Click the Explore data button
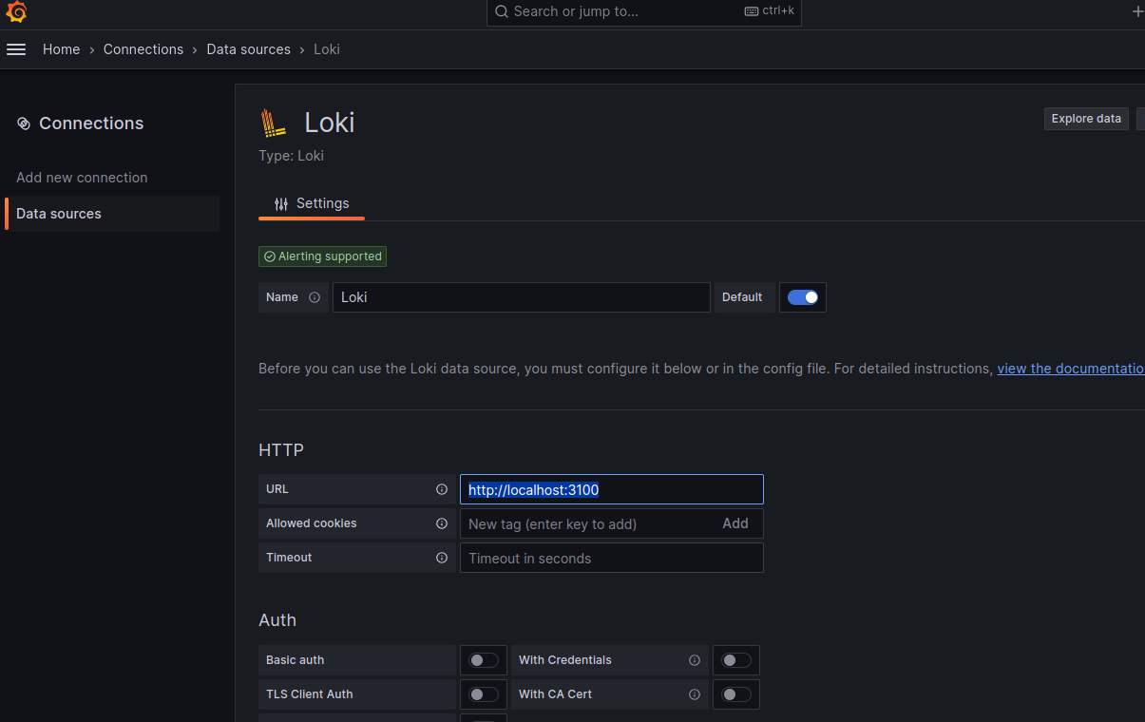Image resolution: width=1145 pixels, height=722 pixels. click(x=1086, y=119)
